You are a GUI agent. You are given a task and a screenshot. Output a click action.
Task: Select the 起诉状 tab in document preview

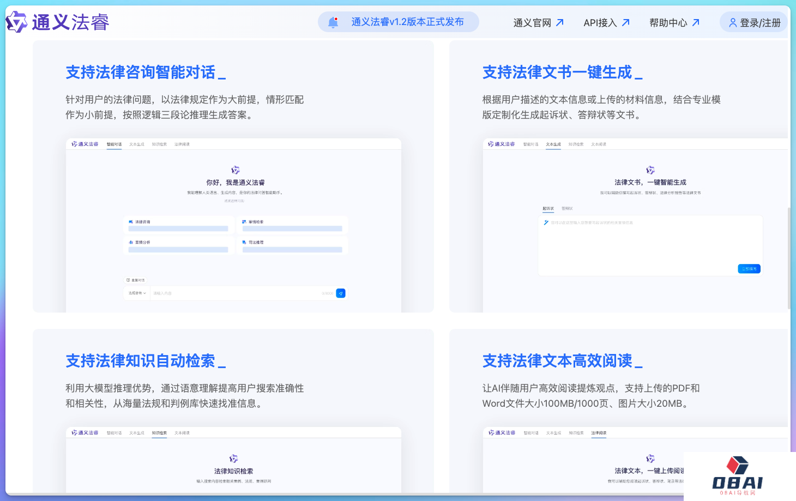[548, 209]
